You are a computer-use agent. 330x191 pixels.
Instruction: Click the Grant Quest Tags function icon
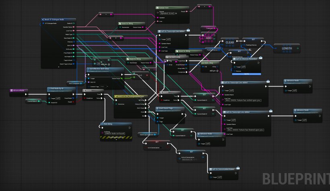(157, 108)
